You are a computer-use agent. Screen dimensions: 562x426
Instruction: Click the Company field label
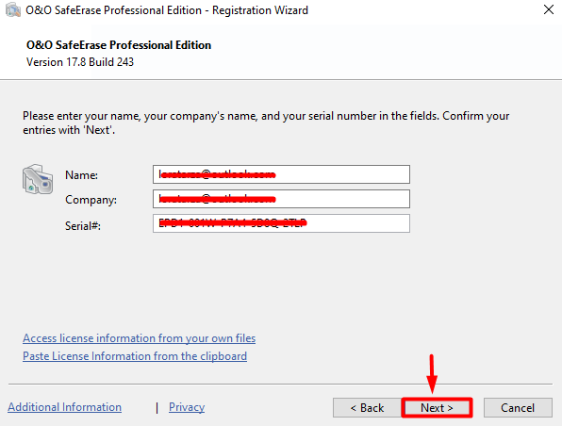pos(91,200)
